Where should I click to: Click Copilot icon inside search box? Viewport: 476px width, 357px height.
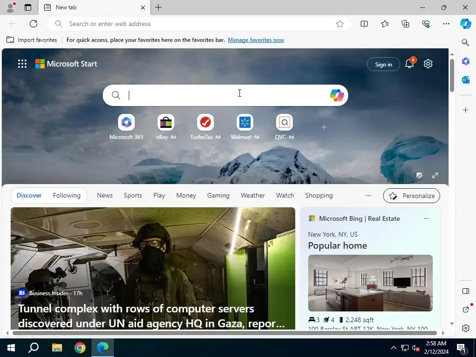point(337,95)
